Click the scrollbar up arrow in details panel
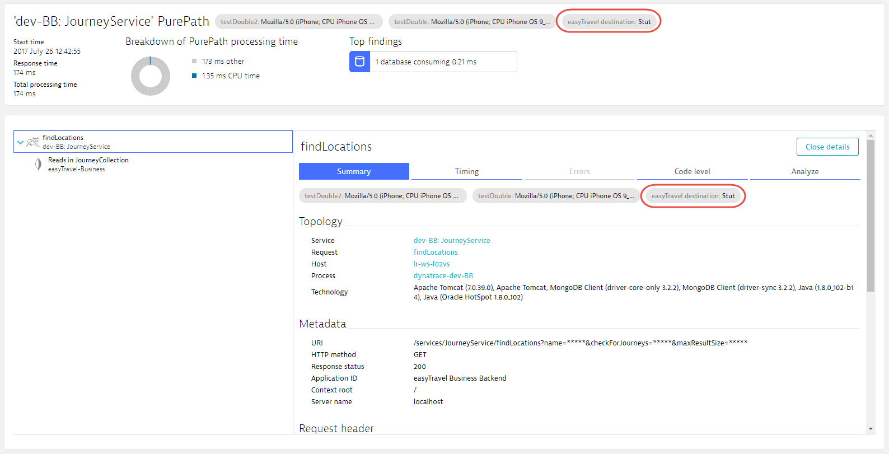Screen dimensions: 889x454 (871, 135)
